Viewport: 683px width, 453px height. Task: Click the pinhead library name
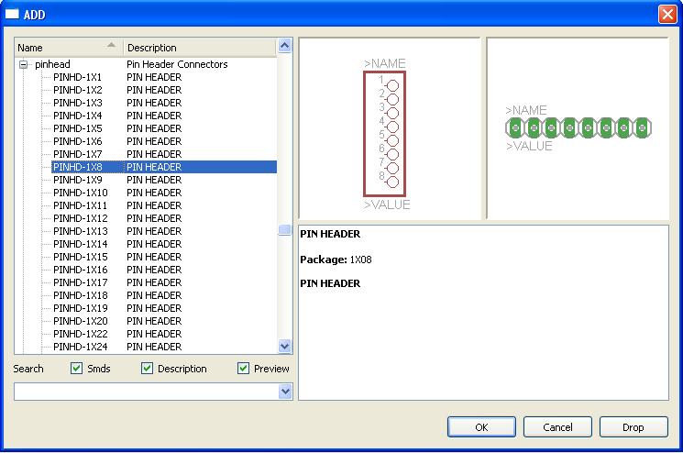pos(52,64)
